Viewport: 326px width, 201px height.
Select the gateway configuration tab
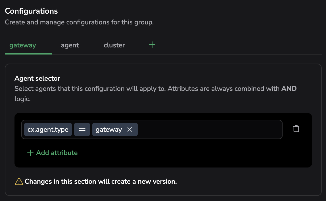coord(23,45)
